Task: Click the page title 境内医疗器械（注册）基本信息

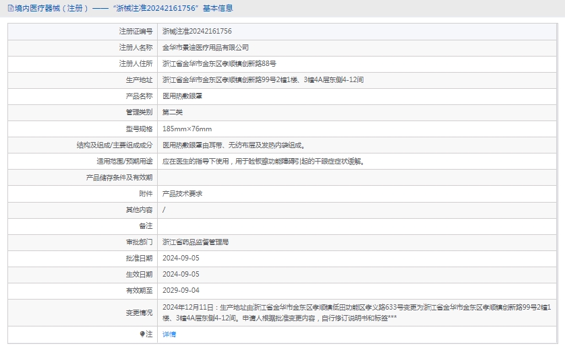Action: click(x=121, y=9)
